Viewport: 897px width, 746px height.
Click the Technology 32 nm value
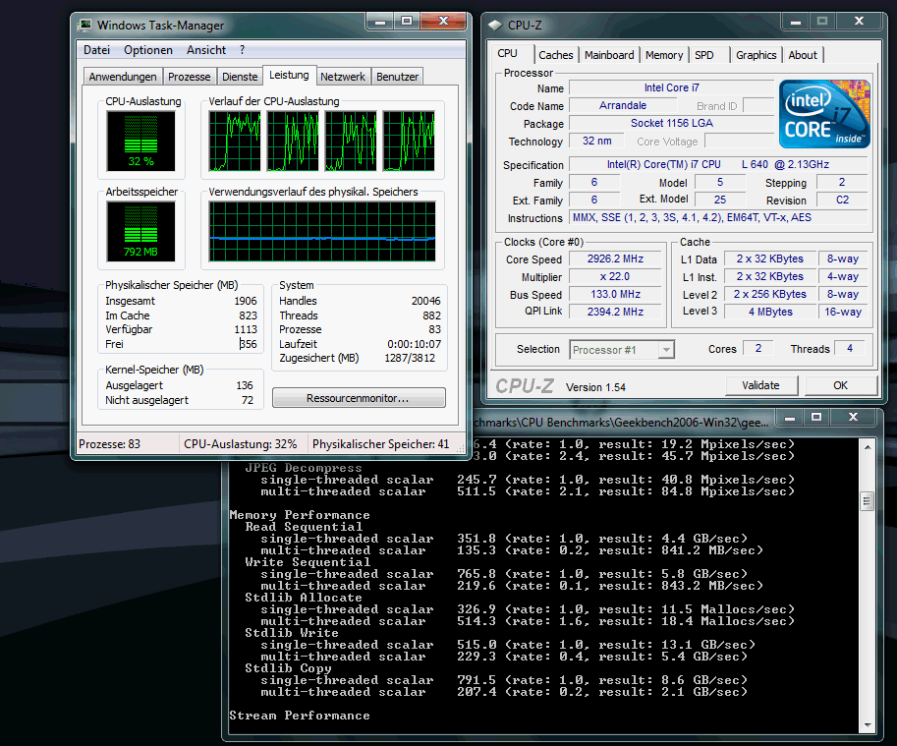click(596, 141)
